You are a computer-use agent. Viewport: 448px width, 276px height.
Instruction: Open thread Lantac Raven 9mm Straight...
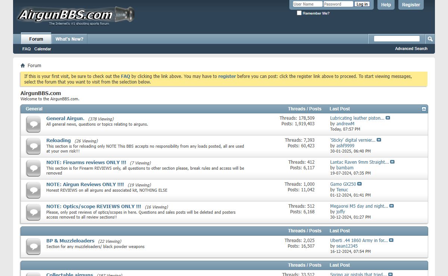point(360,162)
